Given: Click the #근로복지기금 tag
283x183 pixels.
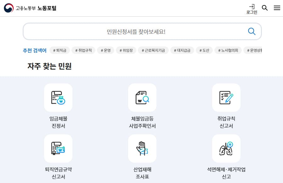Looking at the screenshot, I should pos(153,50).
